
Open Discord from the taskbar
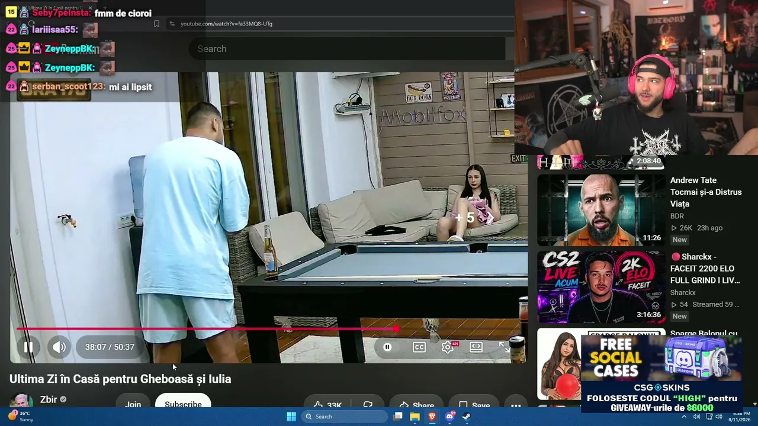tap(449, 417)
